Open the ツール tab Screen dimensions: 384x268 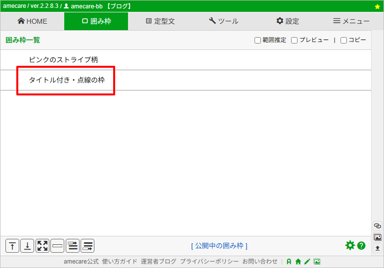point(223,21)
